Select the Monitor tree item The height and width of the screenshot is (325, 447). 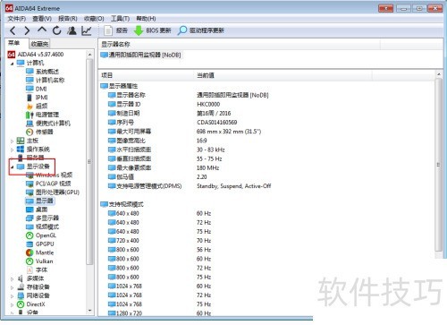45,201
